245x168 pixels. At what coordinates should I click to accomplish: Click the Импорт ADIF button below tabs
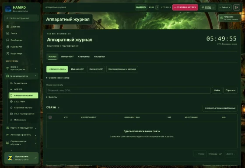click(77, 69)
